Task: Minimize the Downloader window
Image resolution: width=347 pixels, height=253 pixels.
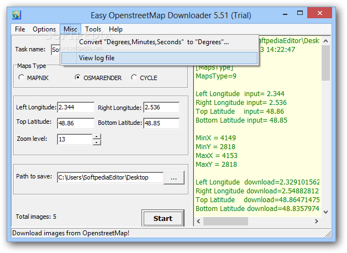Action: (x=285, y=14)
